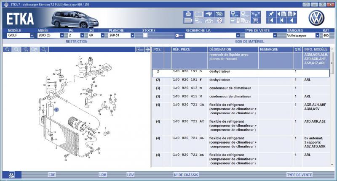Click the DÉSIGNATION column header
Viewport: 337px width, 181px height.
pos(233,49)
